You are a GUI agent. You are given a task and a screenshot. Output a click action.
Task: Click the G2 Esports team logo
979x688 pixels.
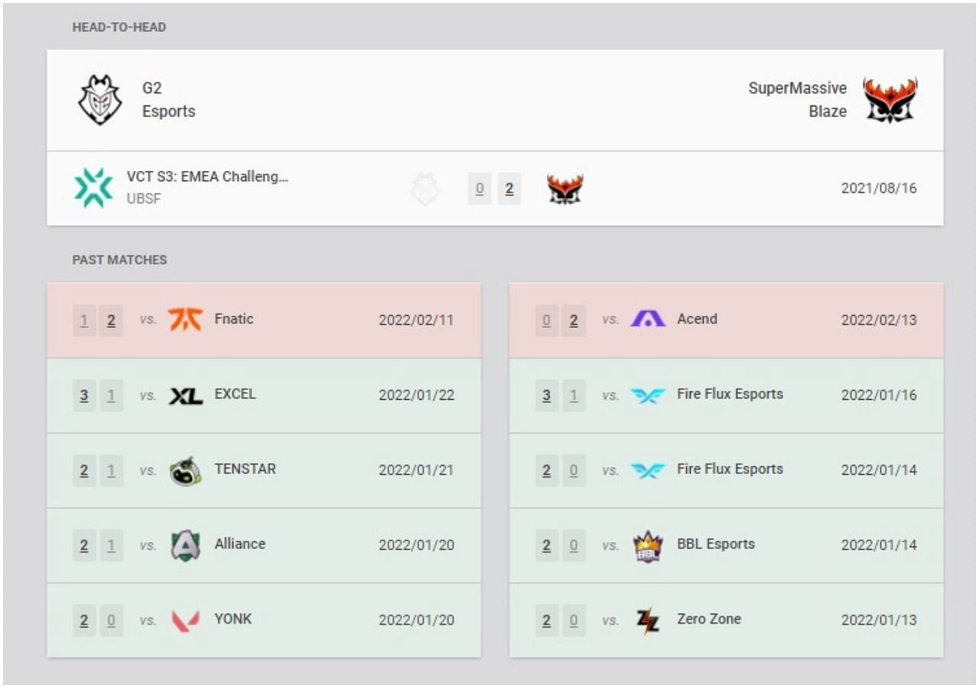99,100
